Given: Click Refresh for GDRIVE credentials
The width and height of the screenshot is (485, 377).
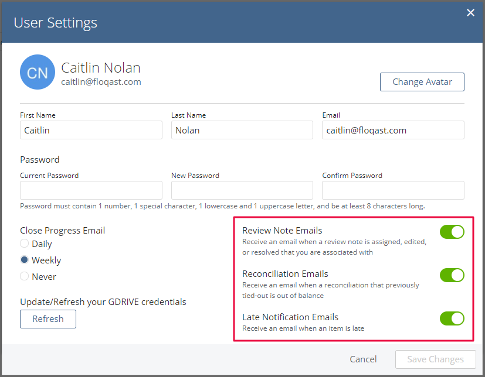Looking at the screenshot, I should click(x=48, y=319).
